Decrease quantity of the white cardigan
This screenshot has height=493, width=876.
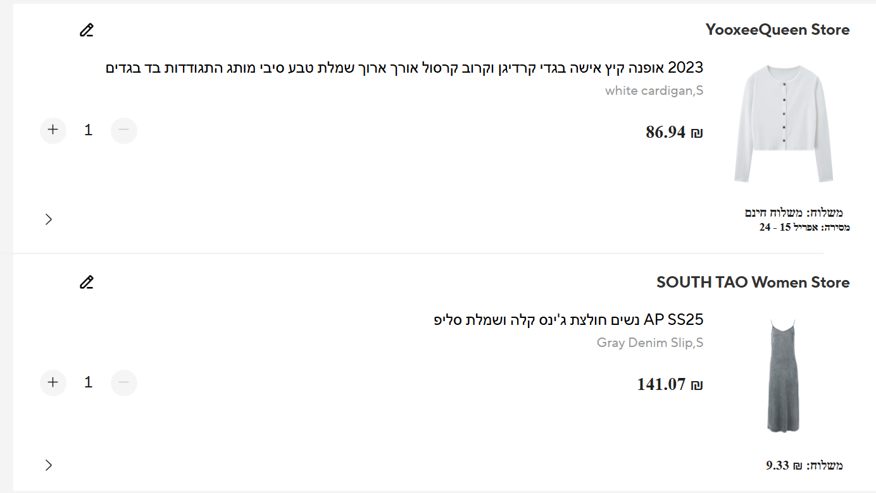(x=124, y=130)
